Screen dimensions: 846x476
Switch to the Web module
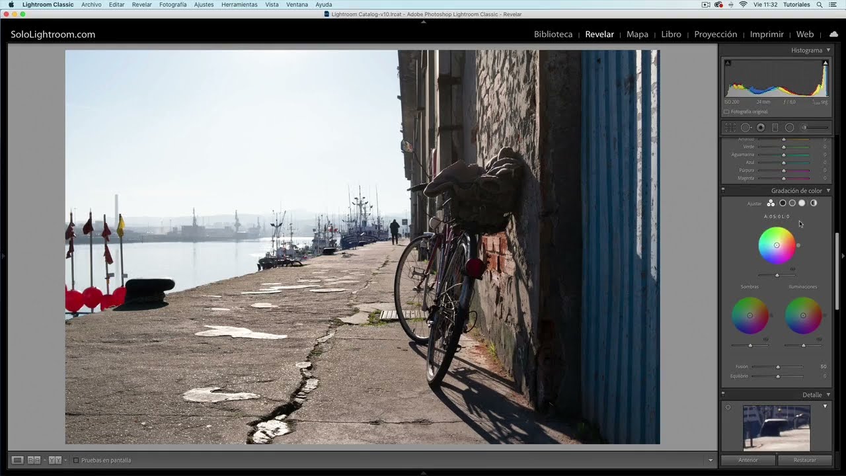tap(805, 34)
